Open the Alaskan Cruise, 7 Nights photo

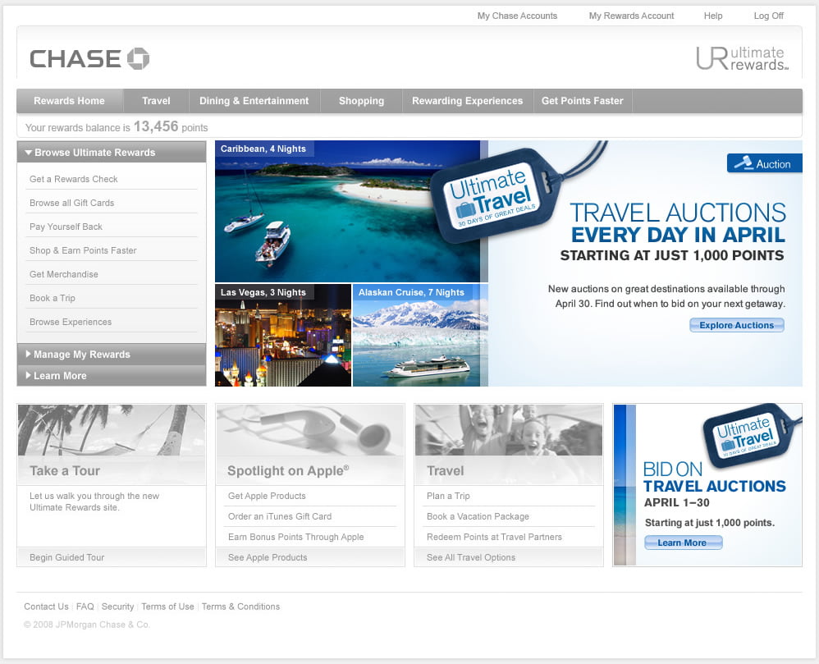click(420, 336)
